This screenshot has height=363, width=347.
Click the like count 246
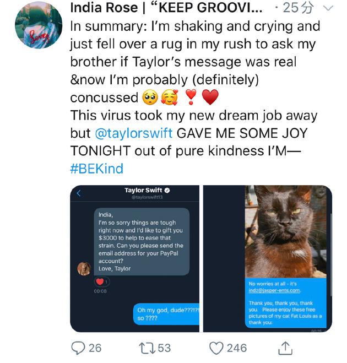237,348
